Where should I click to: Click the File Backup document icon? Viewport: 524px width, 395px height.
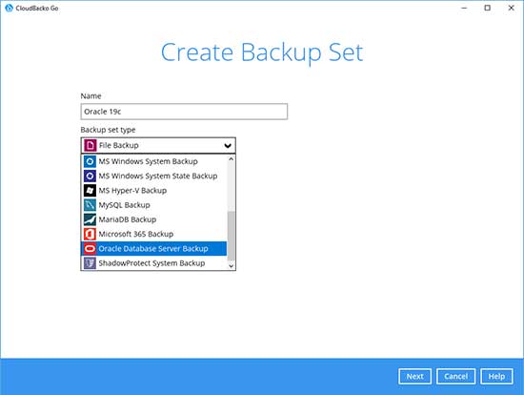pyautogui.click(x=91, y=145)
